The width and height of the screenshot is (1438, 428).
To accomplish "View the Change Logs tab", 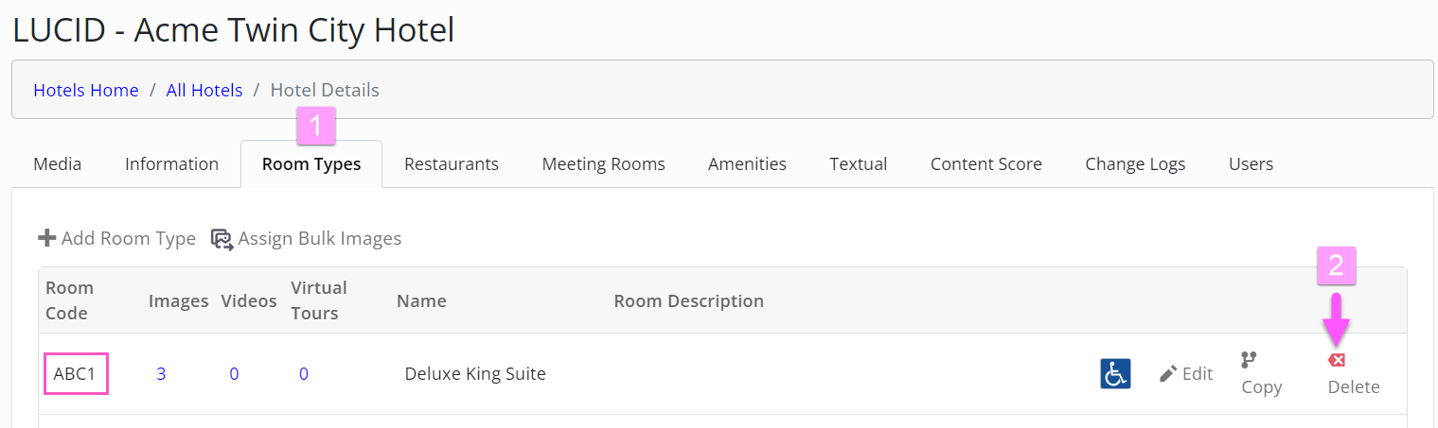I will [x=1135, y=164].
